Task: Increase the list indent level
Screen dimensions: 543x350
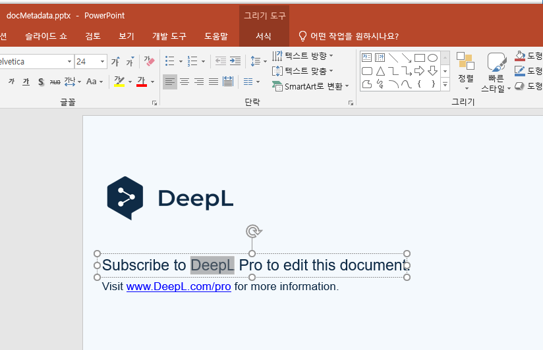Action: [x=235, y=61]
